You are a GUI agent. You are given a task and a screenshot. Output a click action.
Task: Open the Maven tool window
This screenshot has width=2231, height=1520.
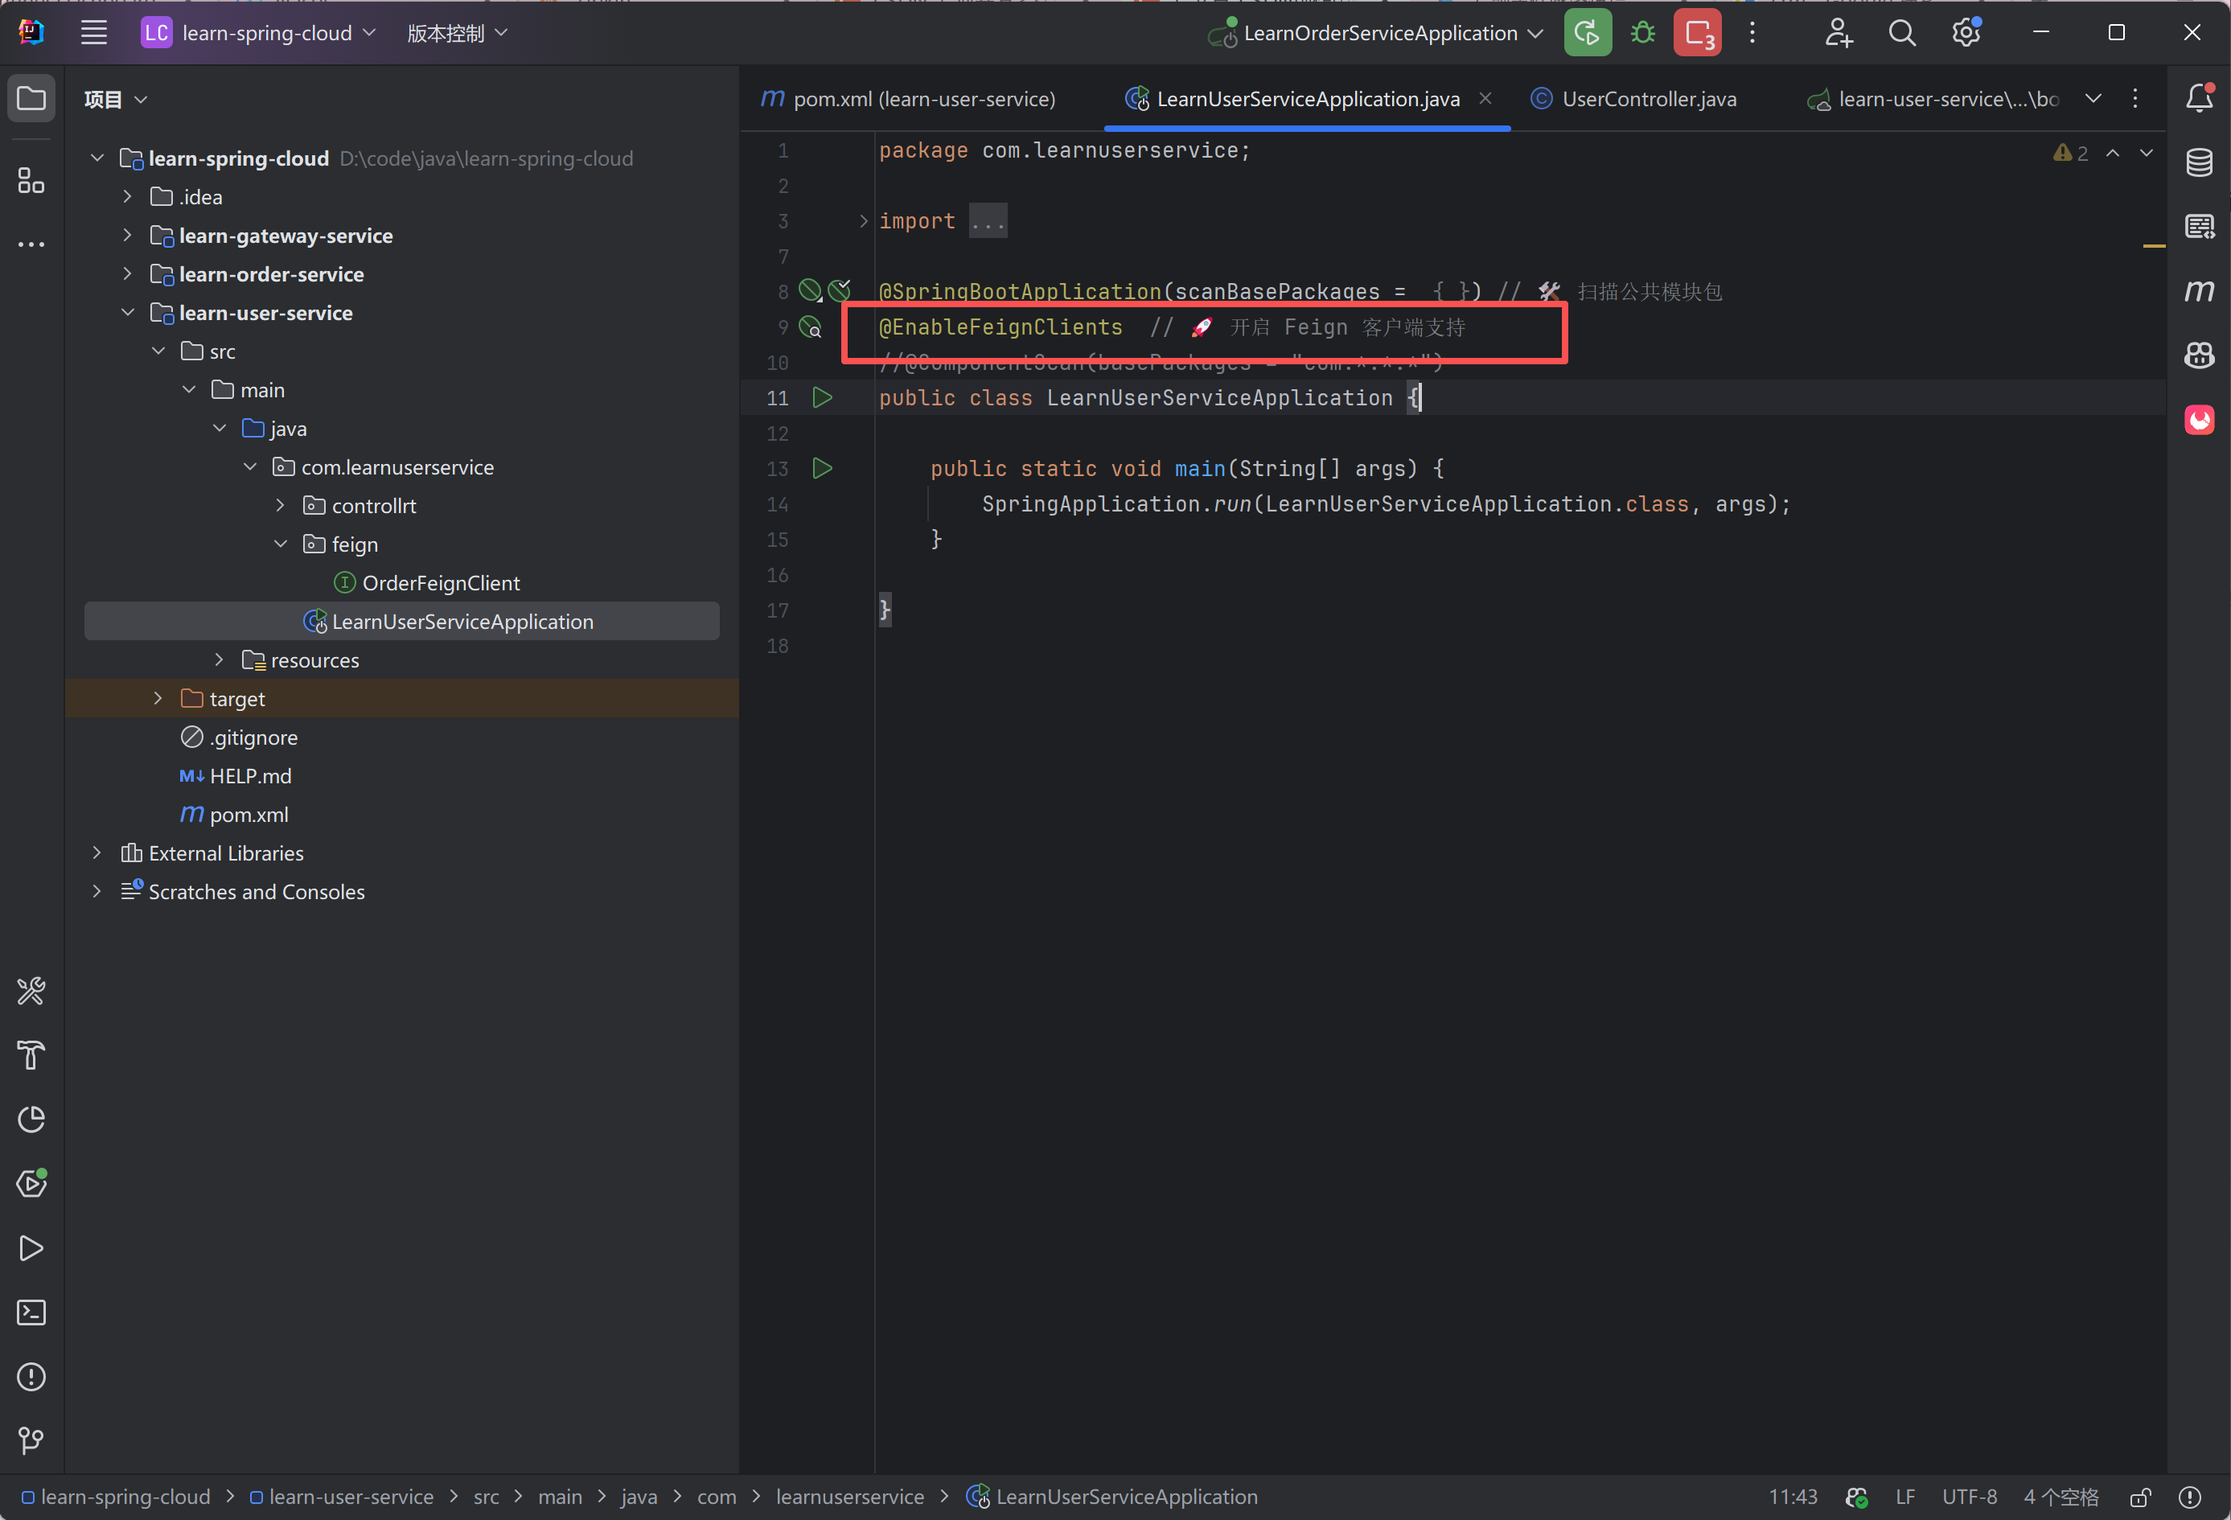coord(2200,291)
